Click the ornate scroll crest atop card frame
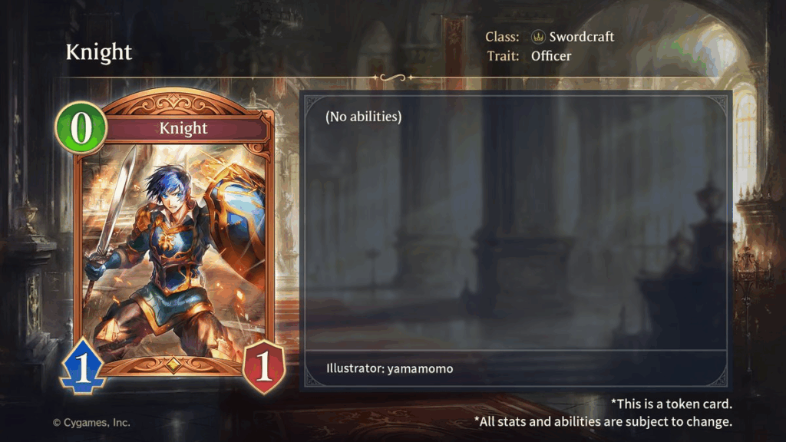This screenshot has height=442, width=786. 173,104
